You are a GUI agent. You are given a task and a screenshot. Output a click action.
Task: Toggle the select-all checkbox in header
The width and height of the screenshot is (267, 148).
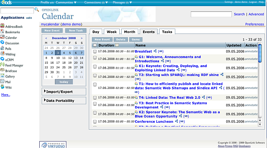[95, 45]
